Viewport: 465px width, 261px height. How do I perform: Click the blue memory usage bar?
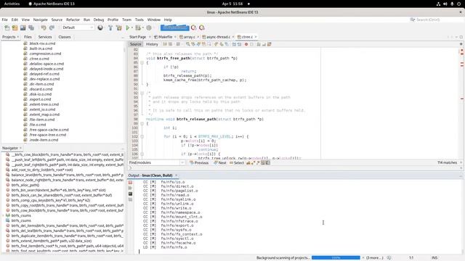[174, 28]
